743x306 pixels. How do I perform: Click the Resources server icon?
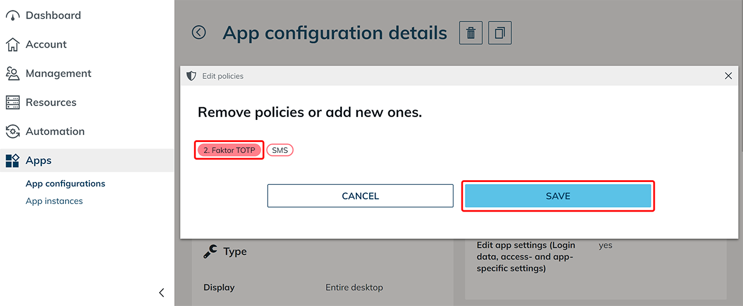tap(13, 103)
